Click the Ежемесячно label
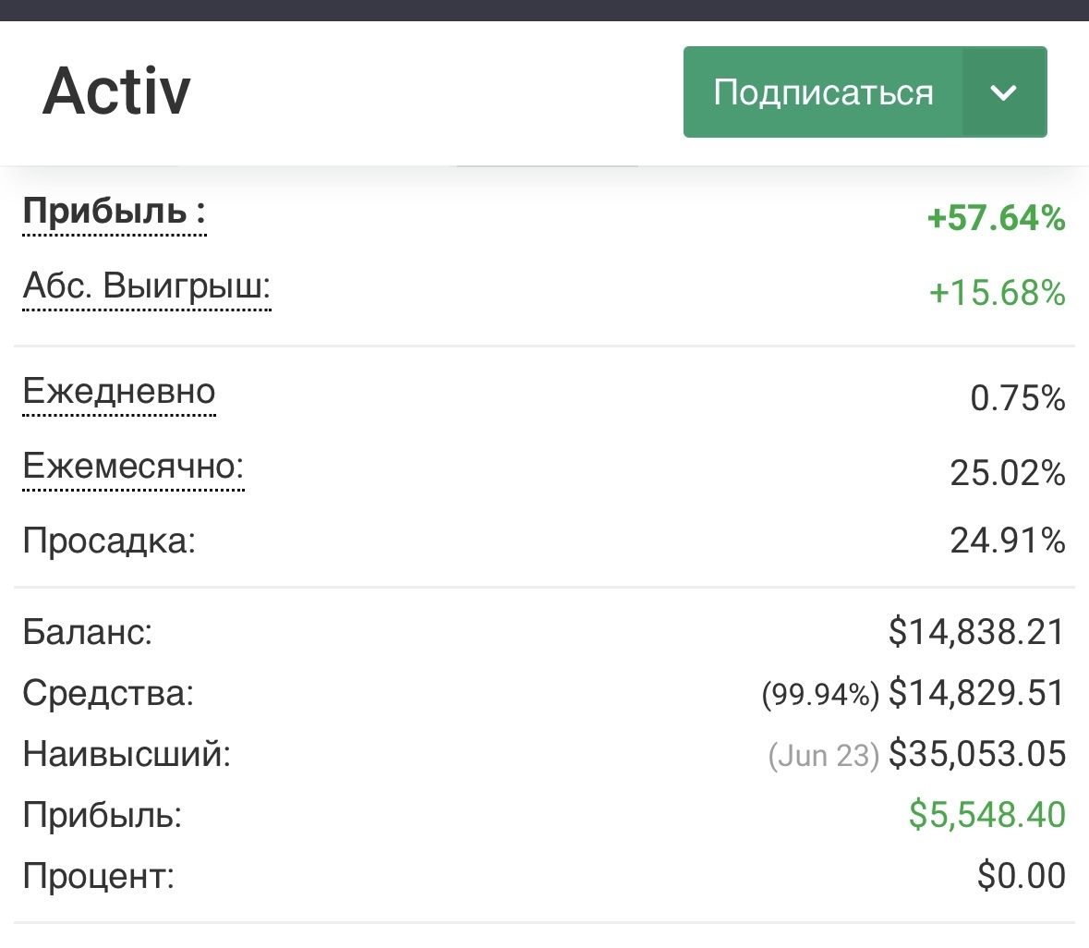Screen dimensions: 1089x948 [133, 466]
